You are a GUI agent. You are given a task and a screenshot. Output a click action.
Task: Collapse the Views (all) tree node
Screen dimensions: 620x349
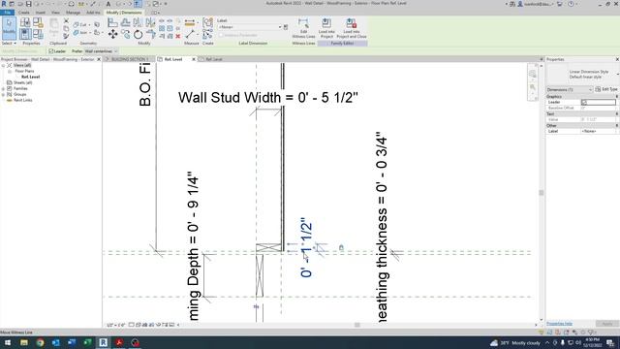tap(3, 65)
